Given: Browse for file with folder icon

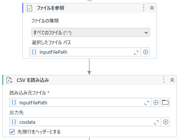Looking at the screenshot, I should [x=165, y=102].
